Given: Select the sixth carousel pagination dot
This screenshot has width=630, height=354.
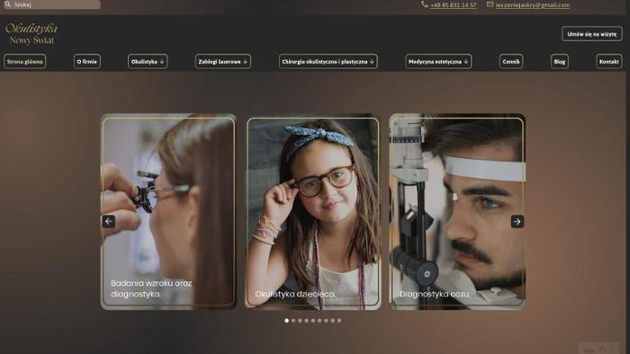Looking at the screenshot, I should point(319,321).
